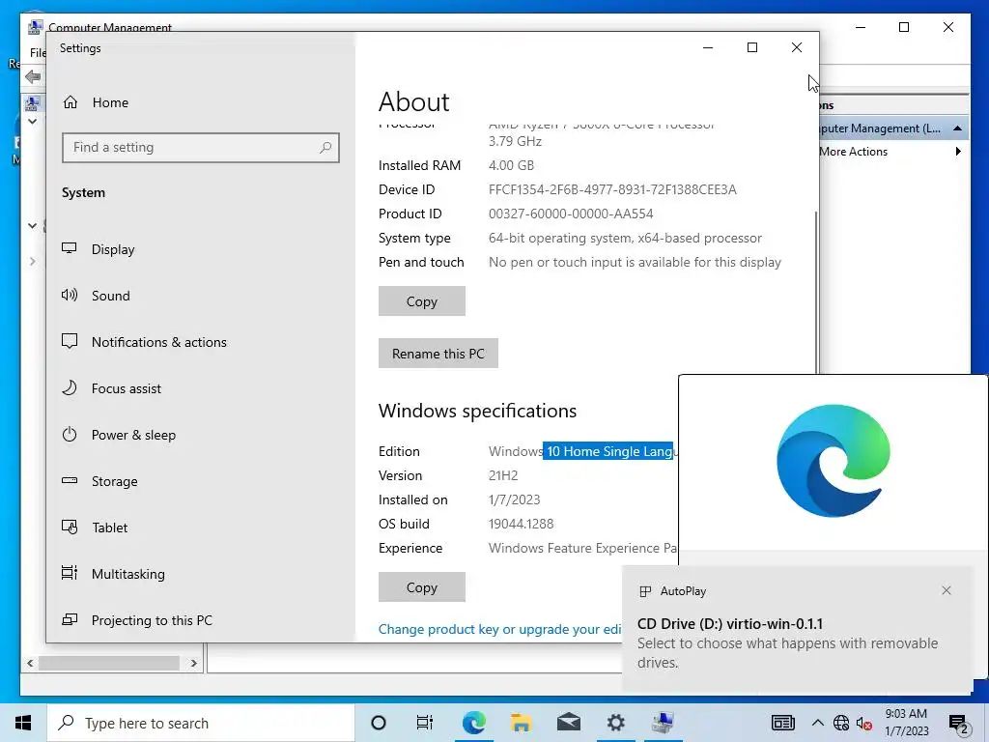The width and height of the screenshot is (989, 742).
Task: Show hidden system tray icons
Action: coord(817,723)
